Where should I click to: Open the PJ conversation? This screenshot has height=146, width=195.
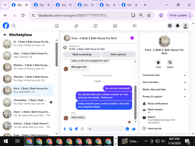(x=27, y=44)
